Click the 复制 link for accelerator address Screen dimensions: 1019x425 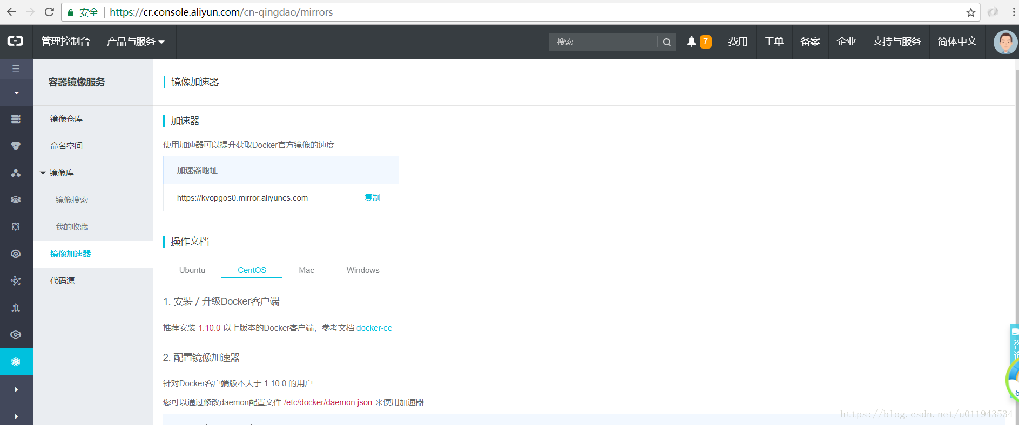click(372, 198)
